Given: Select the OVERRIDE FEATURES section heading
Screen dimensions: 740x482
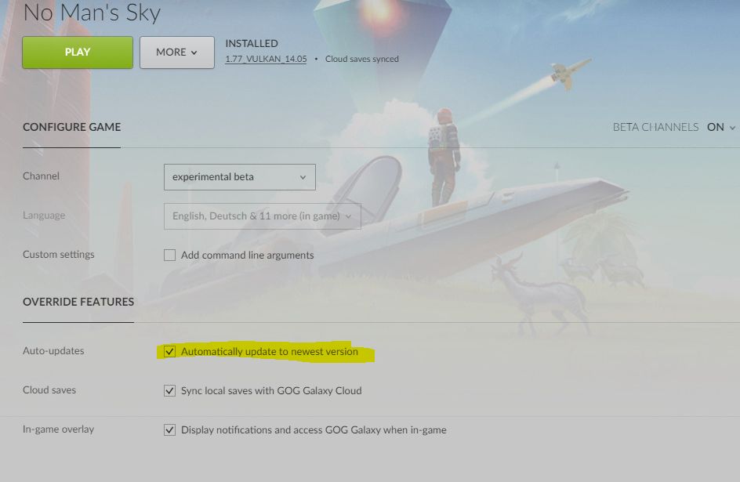Looking at the screenshot, I should click(x=78, y=302).
